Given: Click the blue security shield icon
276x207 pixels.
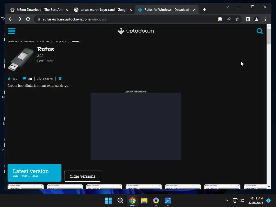Looking at the screenshot, I should point(60,78).
